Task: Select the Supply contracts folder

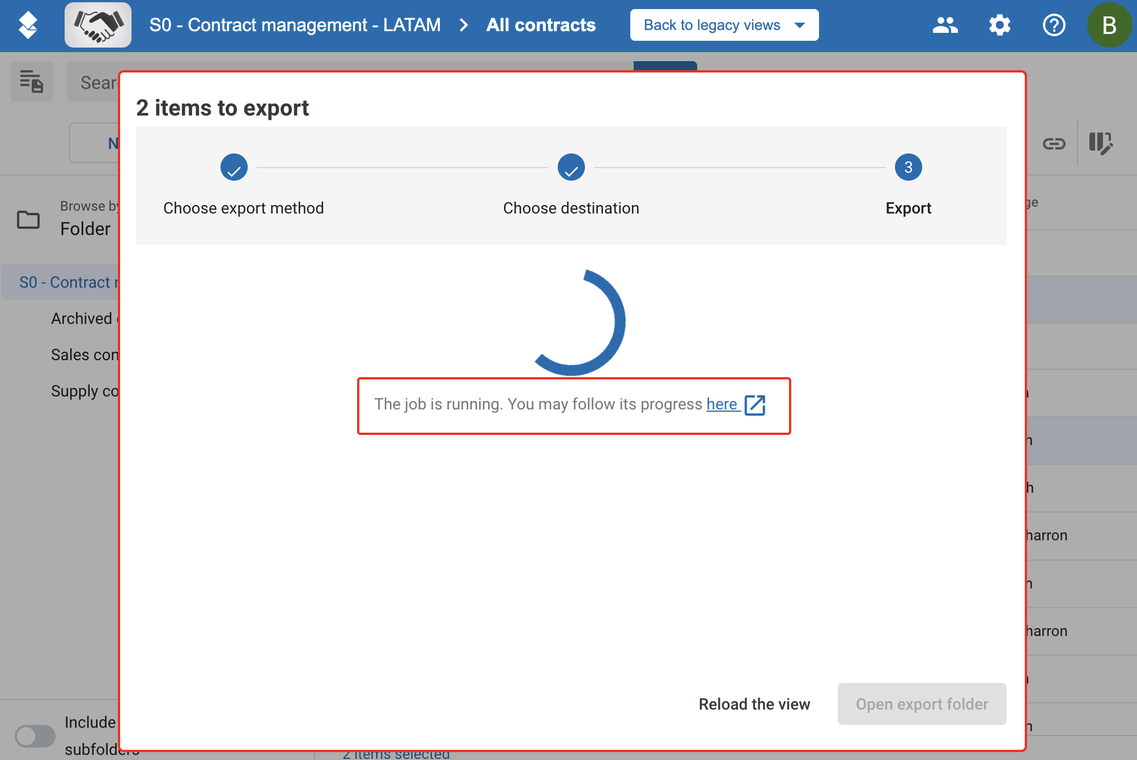Action: point(85,391)
